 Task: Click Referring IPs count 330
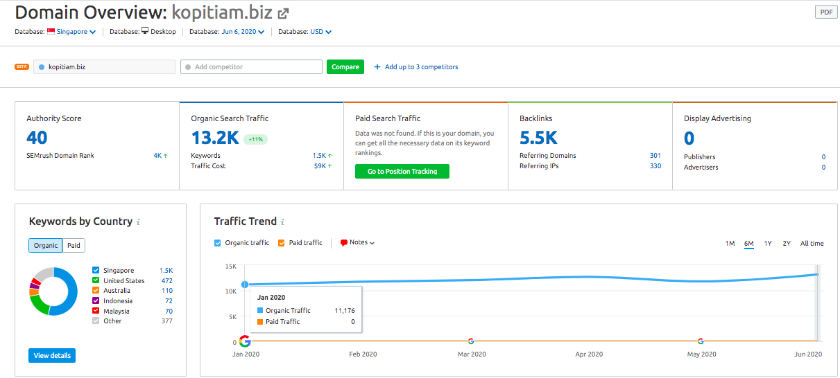click(655, 166)
